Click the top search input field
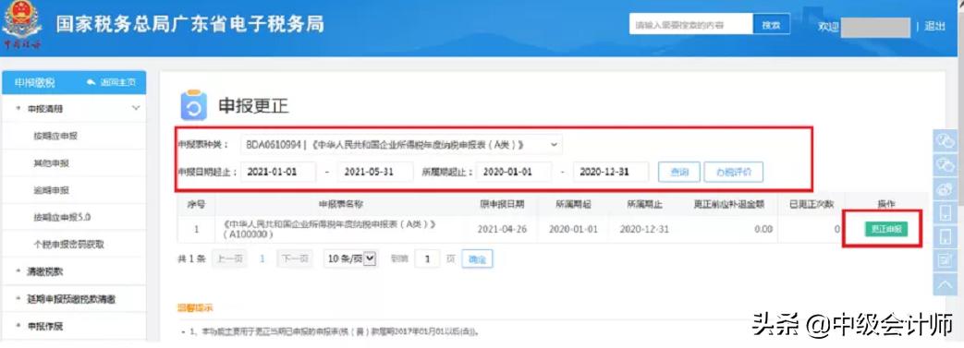Screen dimensions: 964x348 tap(691, 25)
